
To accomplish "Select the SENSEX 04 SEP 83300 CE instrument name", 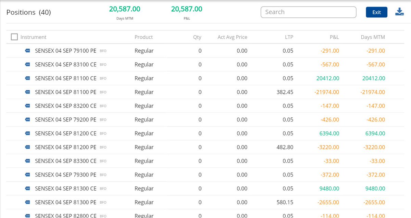I will (66, 161).
